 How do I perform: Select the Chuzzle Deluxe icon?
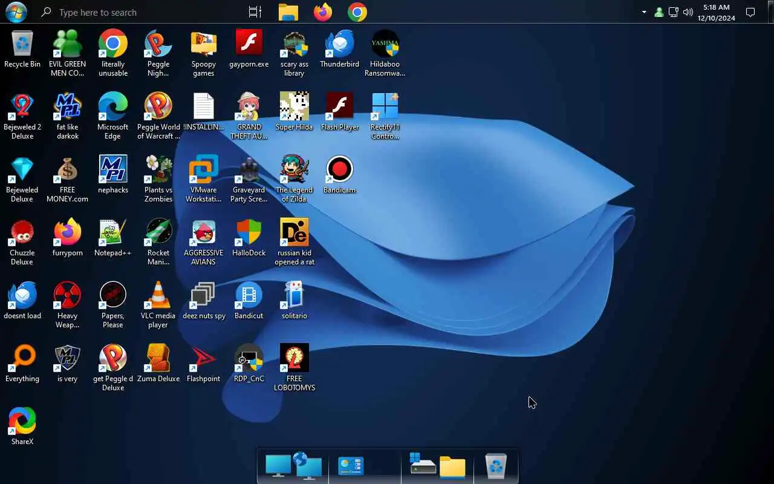coord(22,242)
